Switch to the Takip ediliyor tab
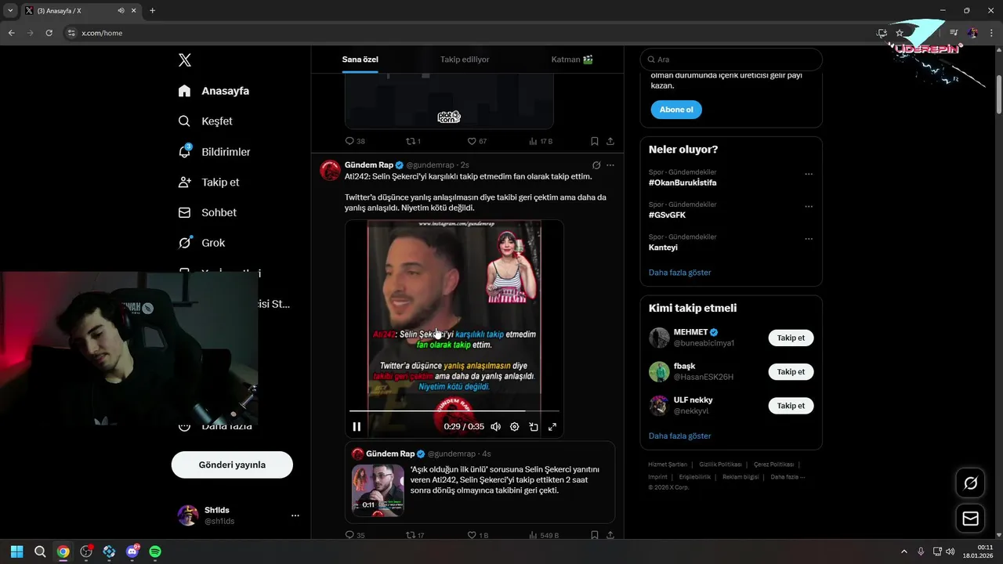This screenshot has height=564, width=1003. coord(465,60)
